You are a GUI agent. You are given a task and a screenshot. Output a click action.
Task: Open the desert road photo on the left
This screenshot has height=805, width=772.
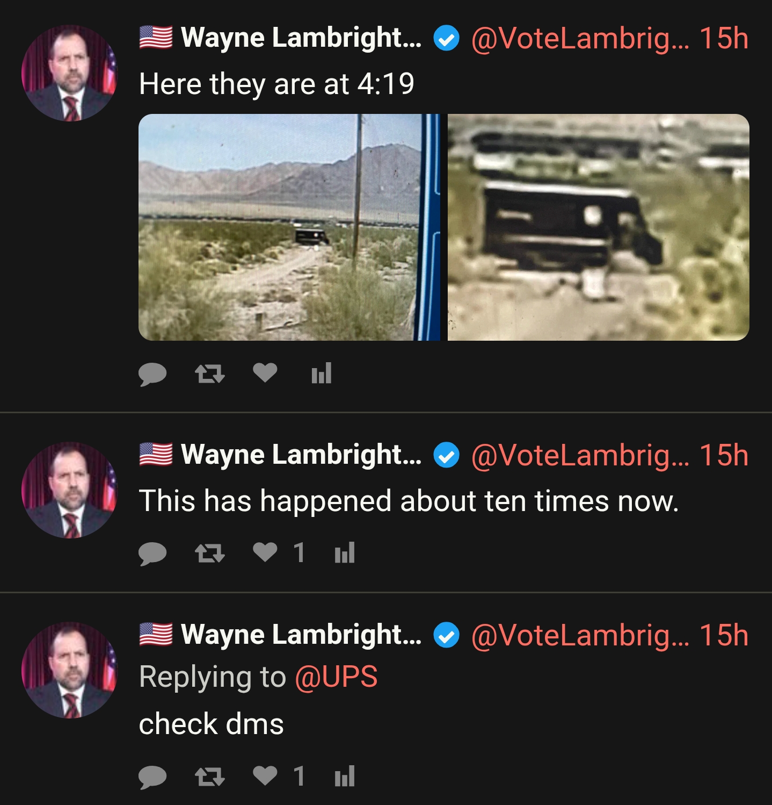tap(289, 227)
